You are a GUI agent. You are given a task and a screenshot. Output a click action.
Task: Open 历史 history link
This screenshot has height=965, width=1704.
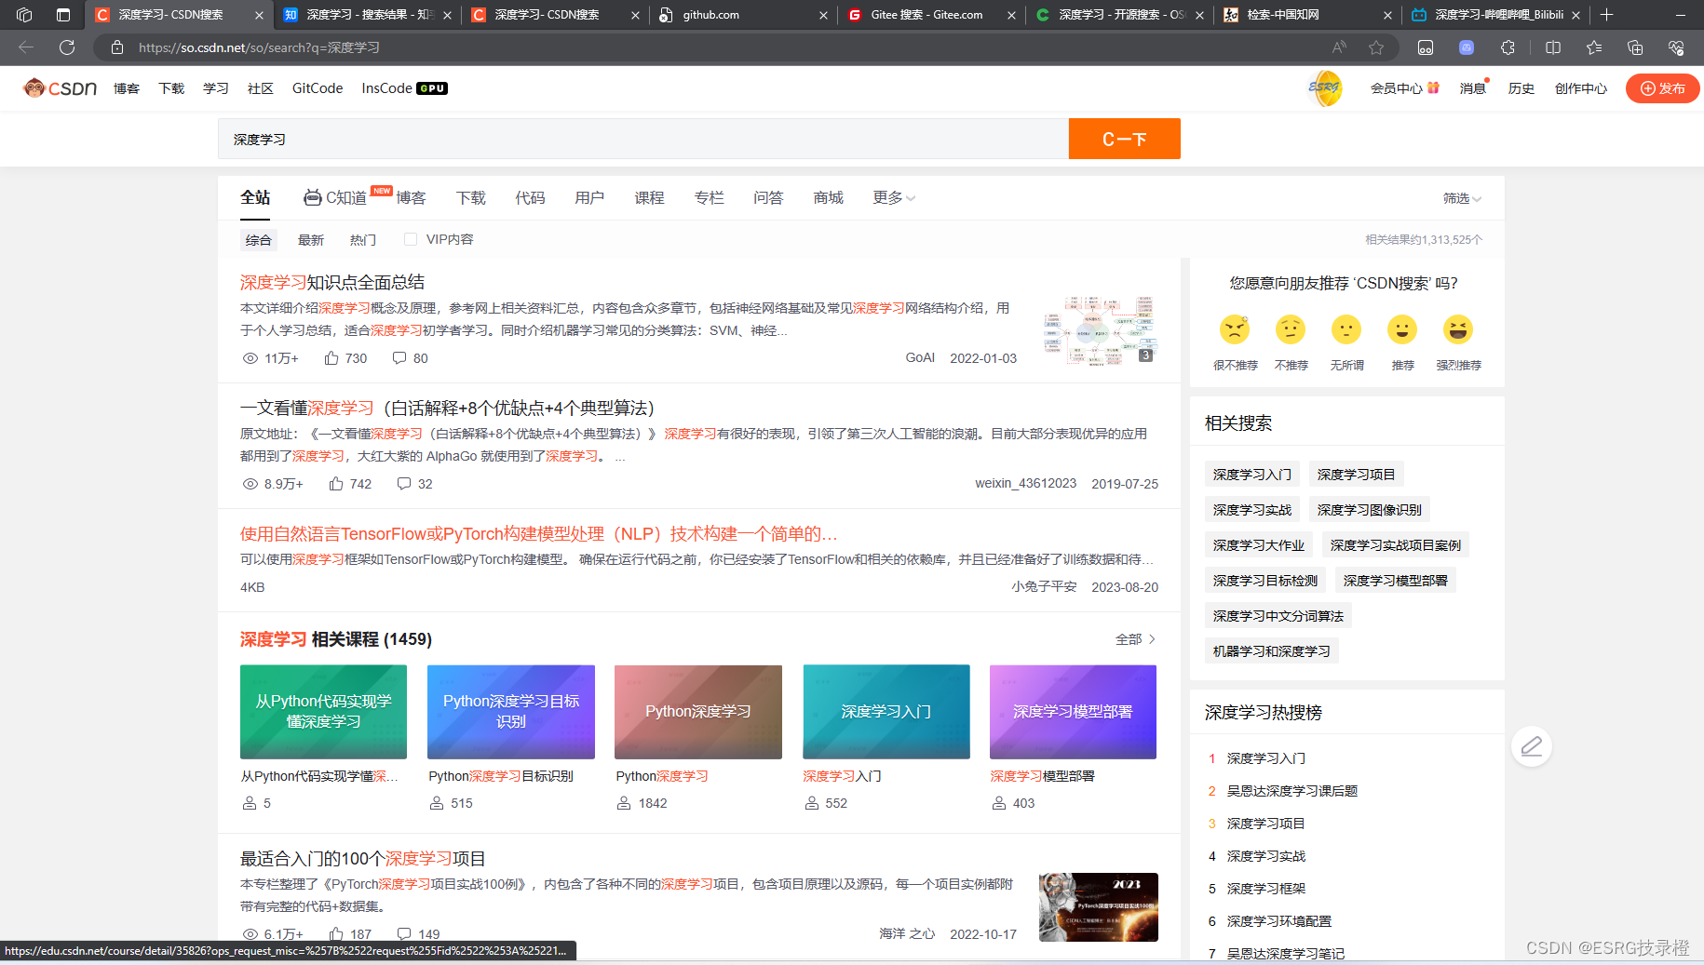coord(1521,88)
